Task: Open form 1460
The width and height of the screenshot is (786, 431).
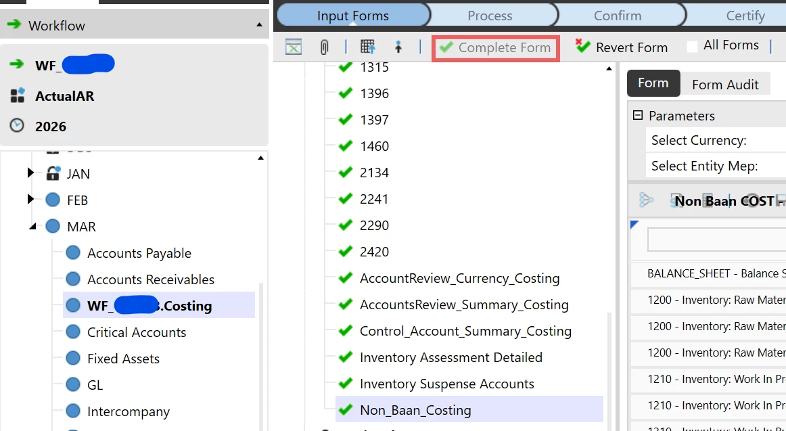Action: point(374,146)
